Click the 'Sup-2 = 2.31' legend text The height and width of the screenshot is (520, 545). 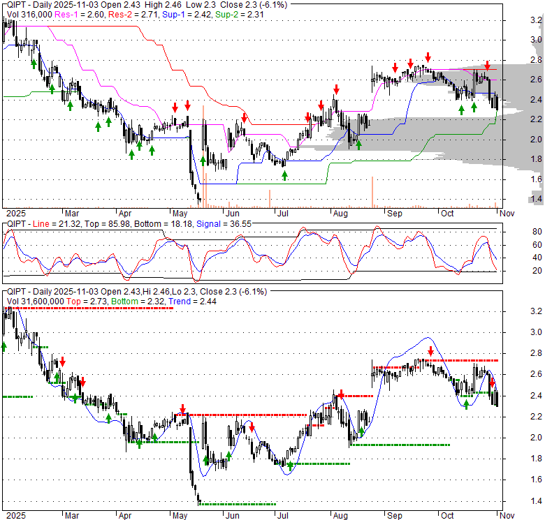240,15
